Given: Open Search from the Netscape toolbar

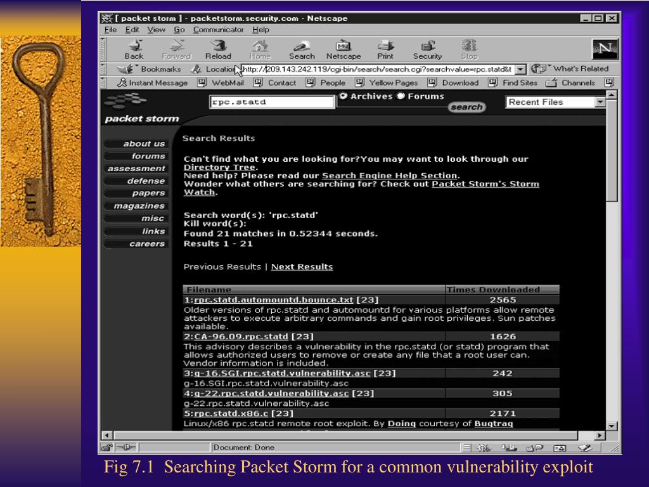Looking at the screenshot, I should (x=302, y=49).
